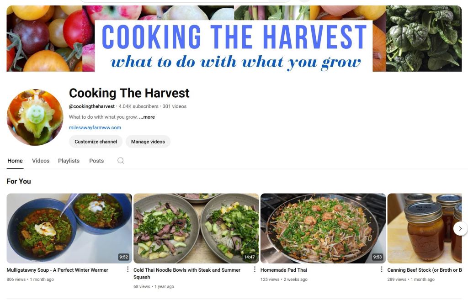Open Homemade Pad Thai title link
This screenshot has width=468, height=300.
point(283,270)
